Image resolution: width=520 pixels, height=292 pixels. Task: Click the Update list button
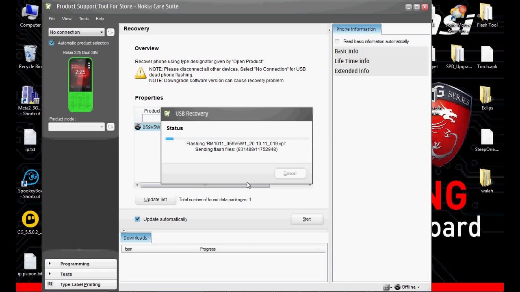(156, 200)
